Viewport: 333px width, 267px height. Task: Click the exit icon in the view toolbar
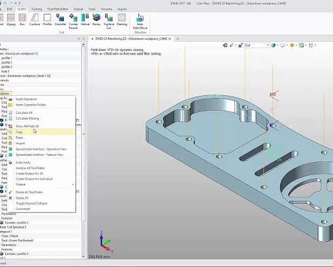pyautogui.click(x=225, y=45)
